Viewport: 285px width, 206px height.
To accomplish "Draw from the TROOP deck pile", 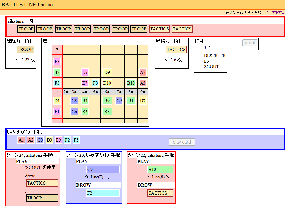I will (25, 50).
